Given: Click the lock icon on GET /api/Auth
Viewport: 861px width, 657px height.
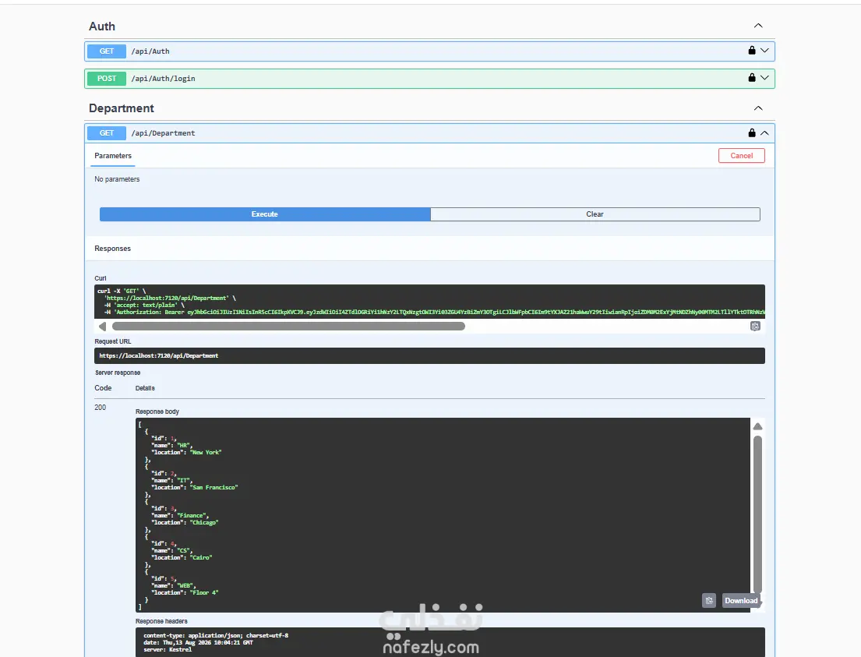Looking at the screenshot, I should [x=752, y=51].
